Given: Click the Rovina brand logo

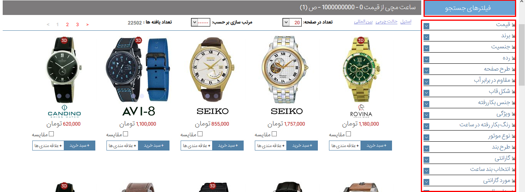Looking at the screenshot, I should pos(361,111).
